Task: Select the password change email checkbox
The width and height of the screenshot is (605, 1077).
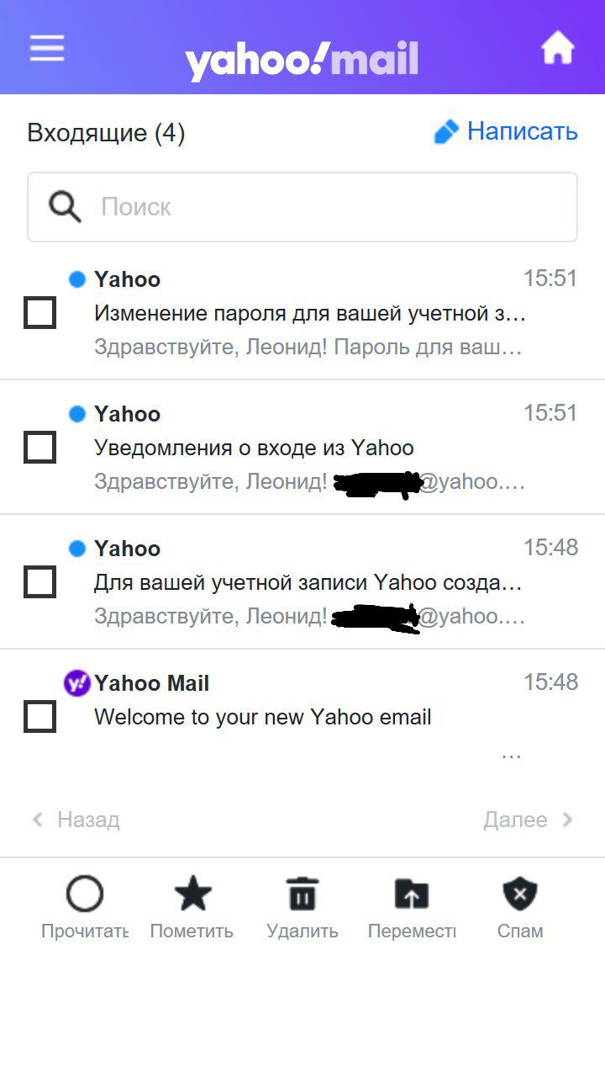Action: 39,313
